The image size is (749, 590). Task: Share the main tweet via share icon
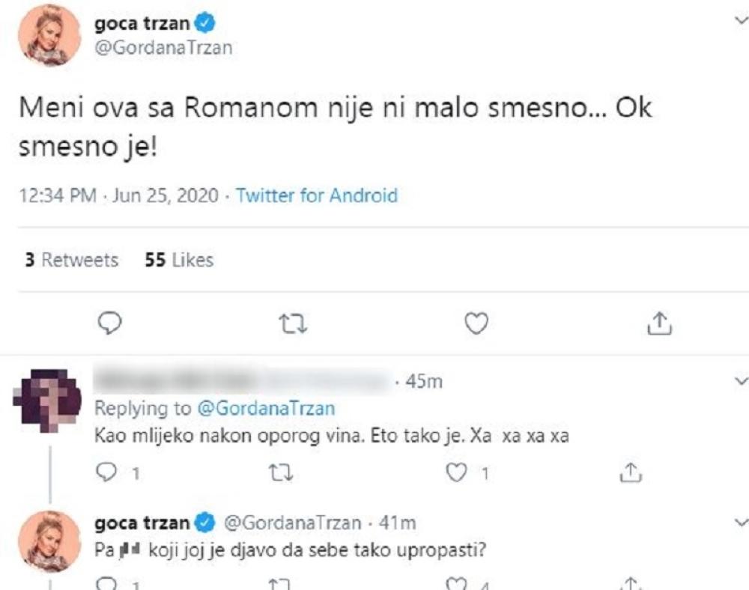pos(657,323)
